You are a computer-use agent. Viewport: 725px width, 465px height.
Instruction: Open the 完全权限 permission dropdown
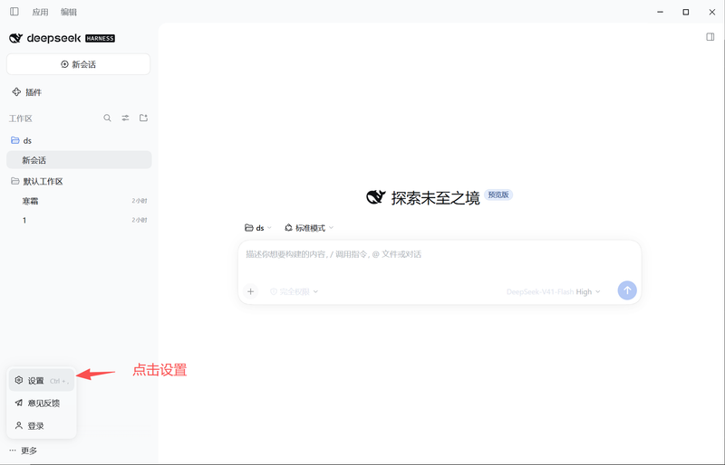click(x=294, y=292)
